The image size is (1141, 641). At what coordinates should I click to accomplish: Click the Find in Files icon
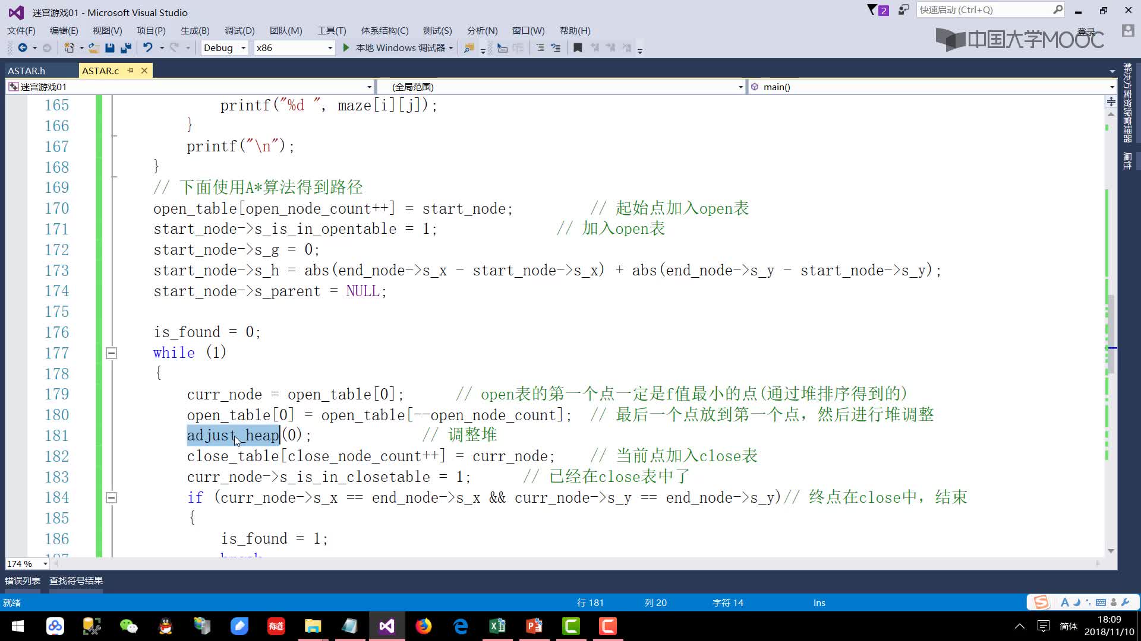[x=469, y=47]
